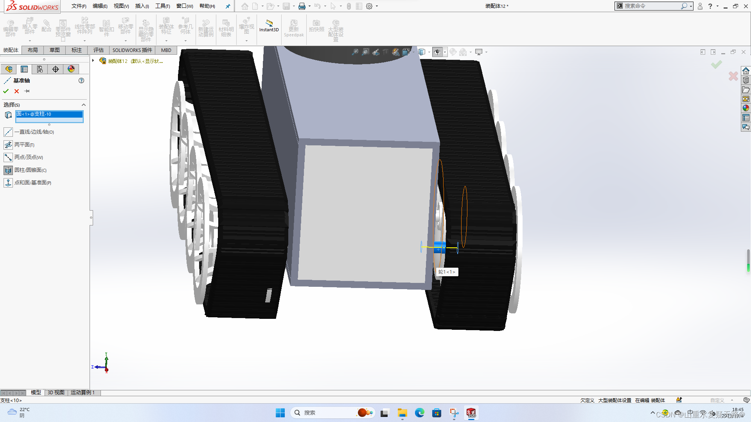751x422 pixels.
Task: Switch to the 评估 tab
Action: coord(99,50)
